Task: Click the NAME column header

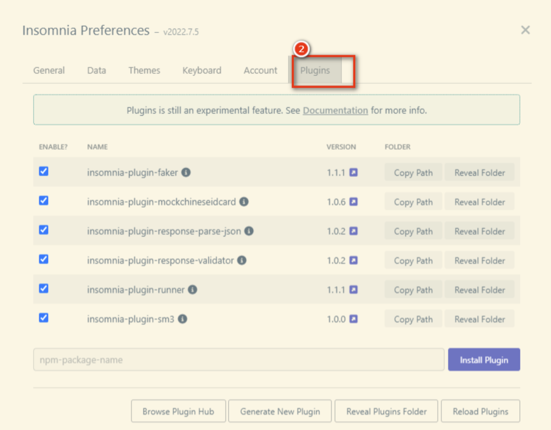Action: click(97, 147)
